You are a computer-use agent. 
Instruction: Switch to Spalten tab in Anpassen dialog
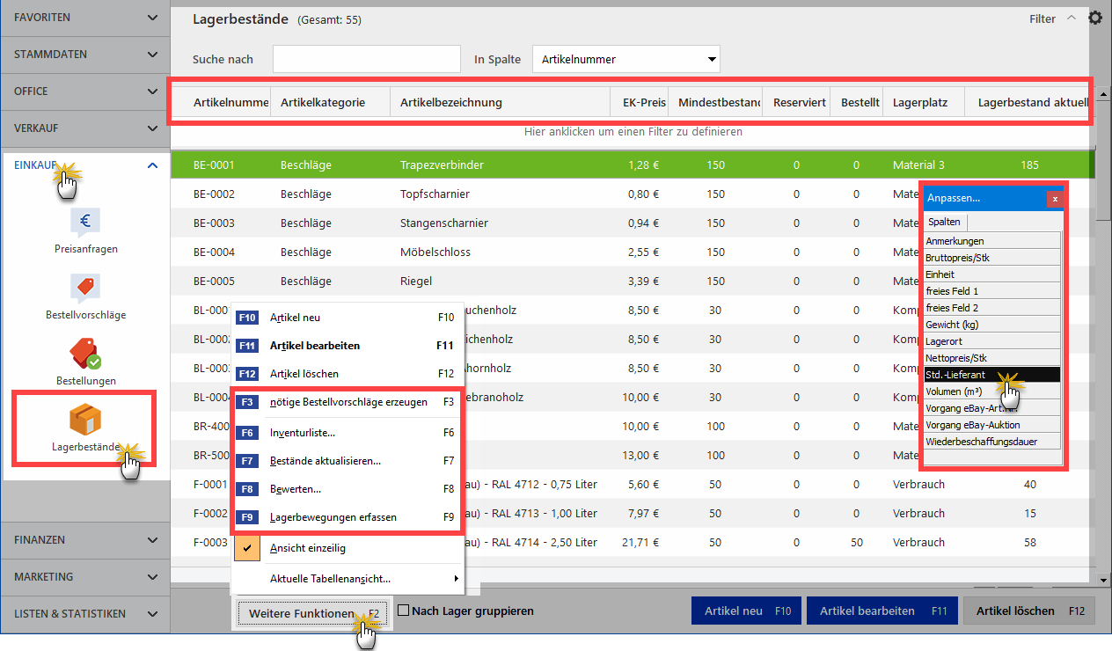point(945,222)
